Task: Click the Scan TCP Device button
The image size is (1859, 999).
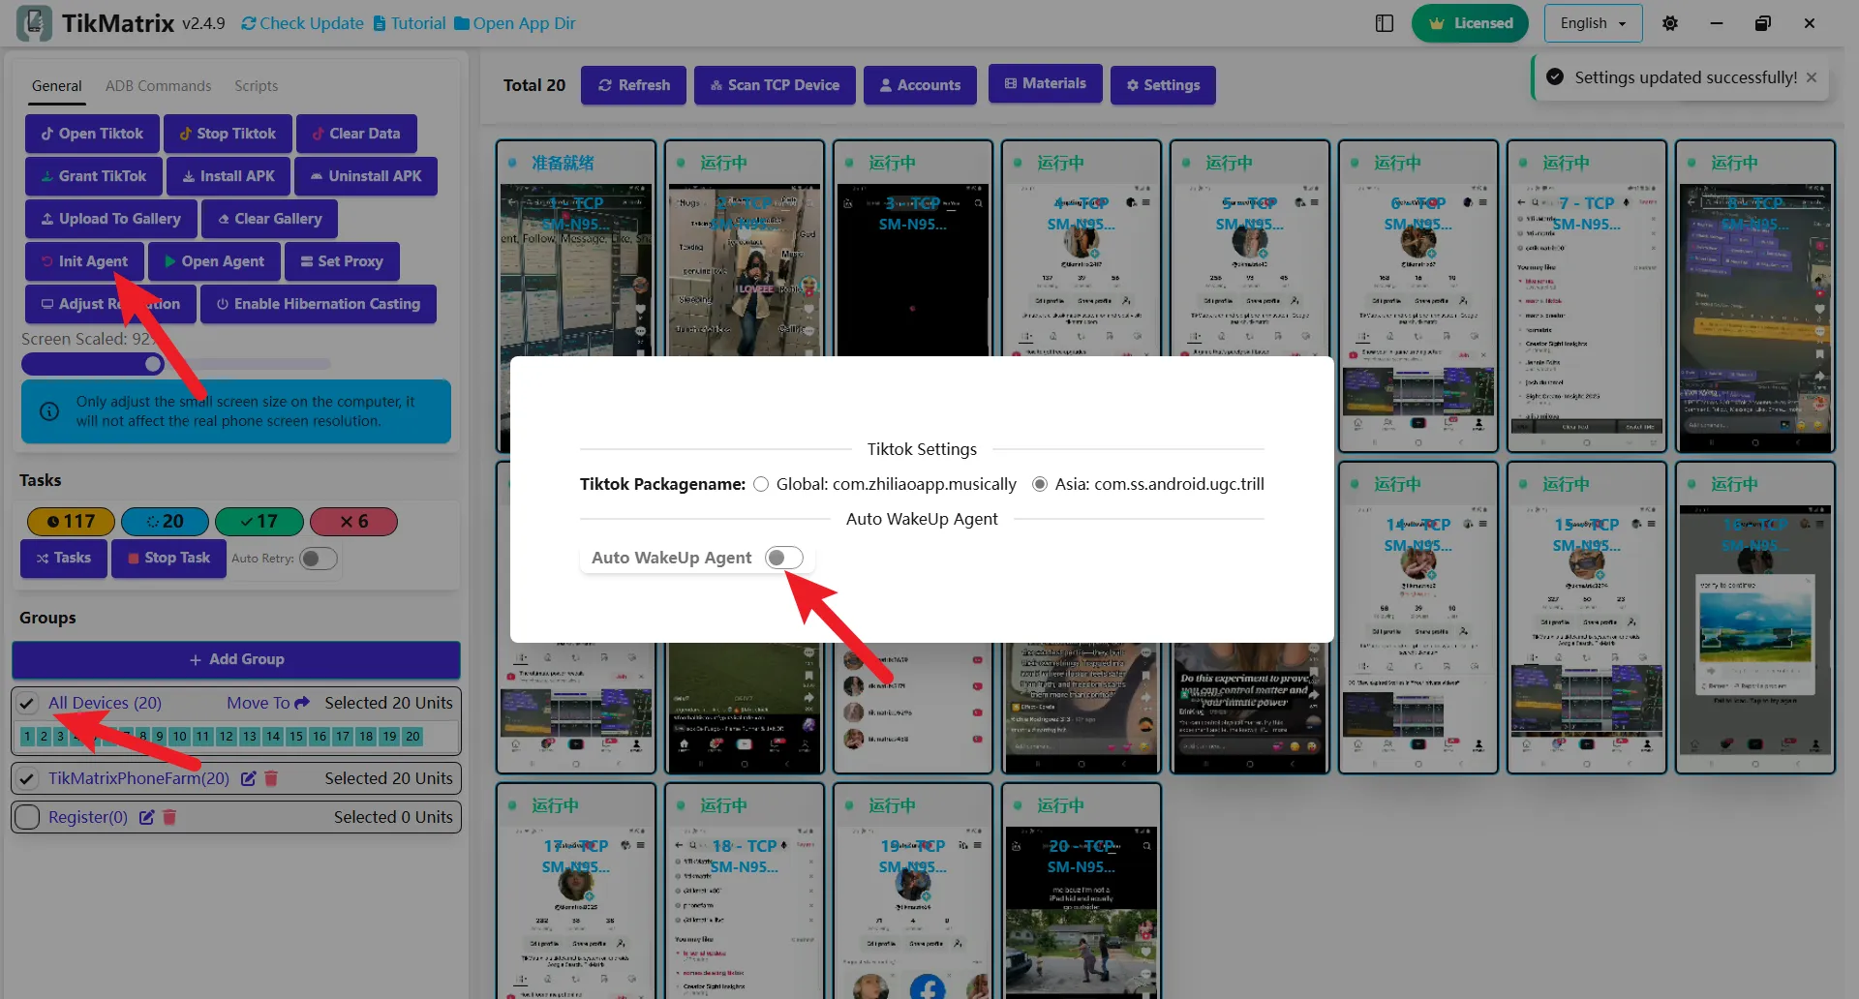Action: pos(775,85)
